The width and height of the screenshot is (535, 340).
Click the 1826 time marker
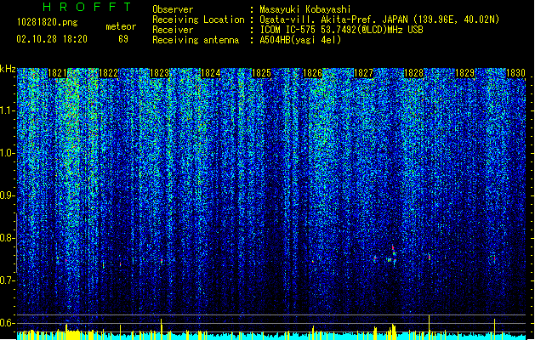pyautogui.click(x=312, y=73)
